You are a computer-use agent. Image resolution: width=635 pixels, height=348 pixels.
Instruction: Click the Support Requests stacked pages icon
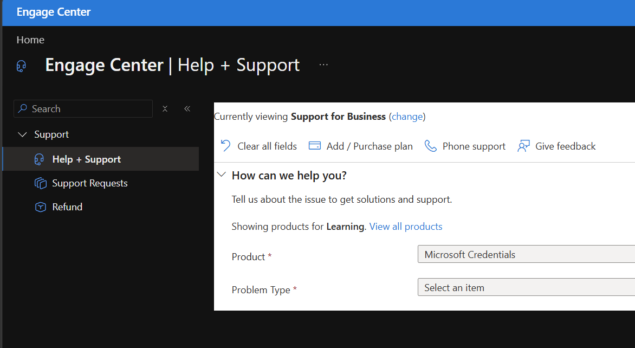41,183
